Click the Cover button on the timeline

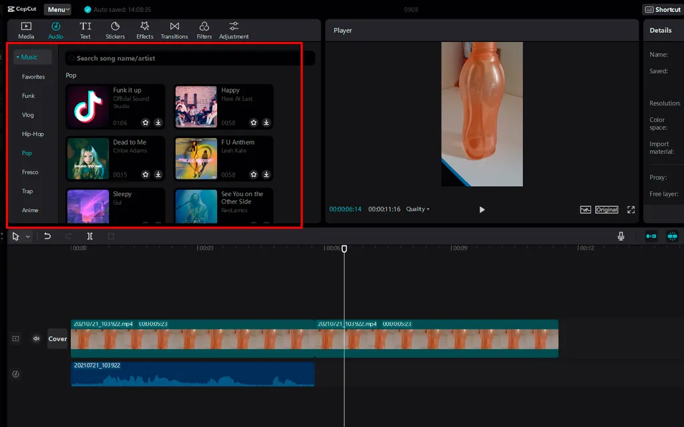57,338
